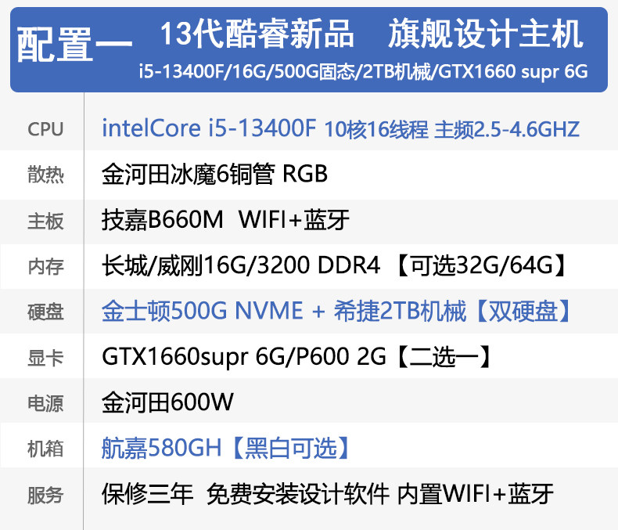The image size is (618, 530).
Task: Select the 长城/威刚16G/3200 DDR4 memory entry
Action: coord(241,265)
